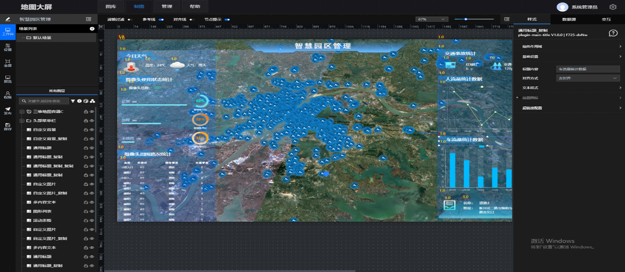Click the 标题内容 title text input field
Screen dimensions: 625x272
[588, 69]
